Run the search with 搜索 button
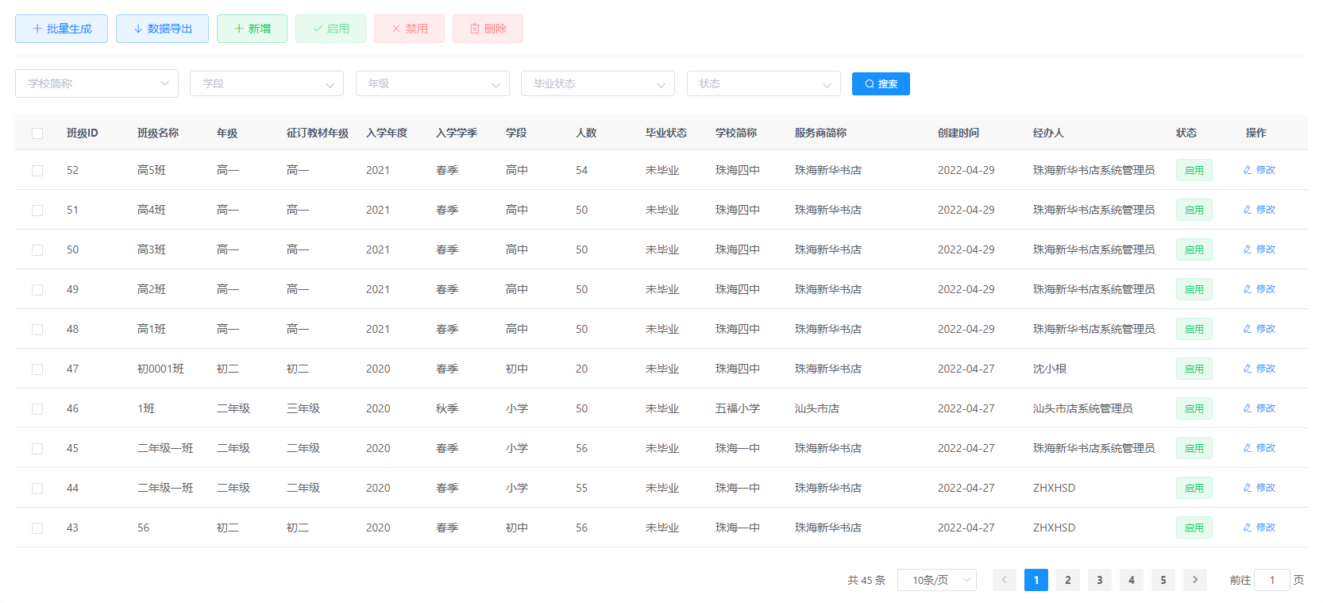This screenshot has width=1323, height=603. 881,83
